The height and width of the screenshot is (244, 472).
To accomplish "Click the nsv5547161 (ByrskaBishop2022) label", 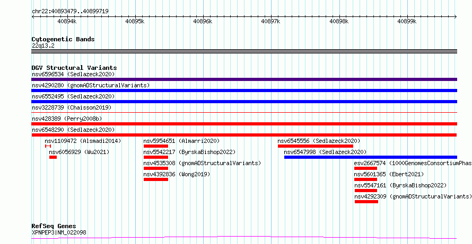I will 400,185.
